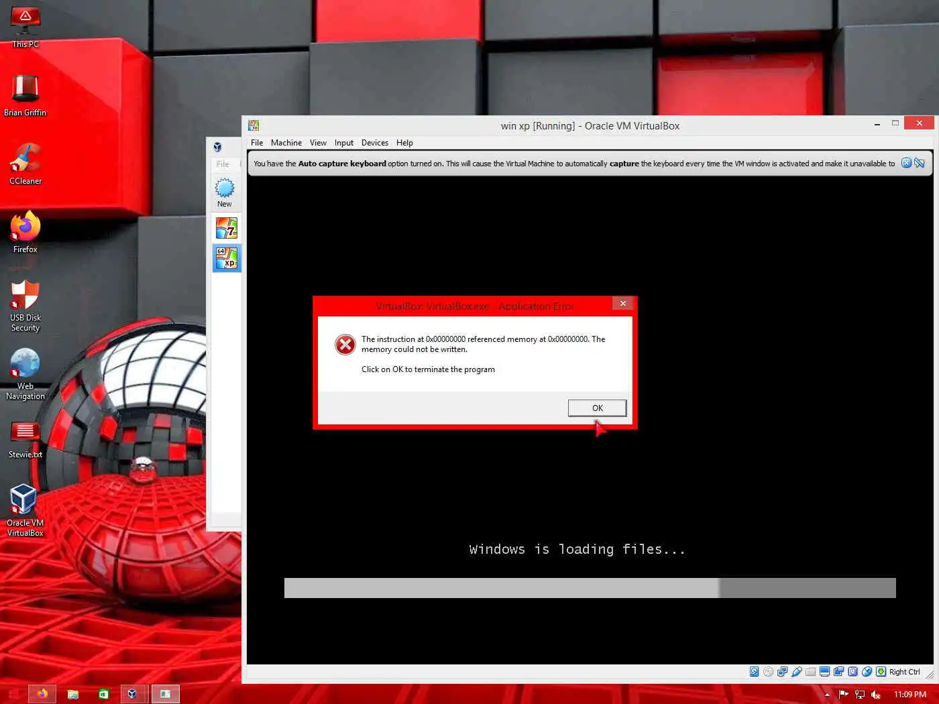Click the network tray icon
Screen dimensions: 939x704
[860, 695]
